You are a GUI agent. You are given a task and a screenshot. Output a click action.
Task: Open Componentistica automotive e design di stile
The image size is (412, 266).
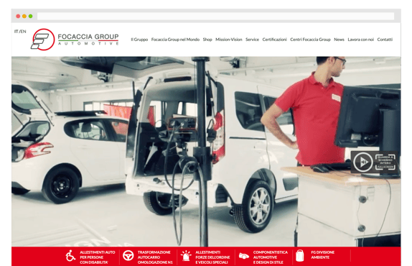pyautogui.click(x=271, y=257)
